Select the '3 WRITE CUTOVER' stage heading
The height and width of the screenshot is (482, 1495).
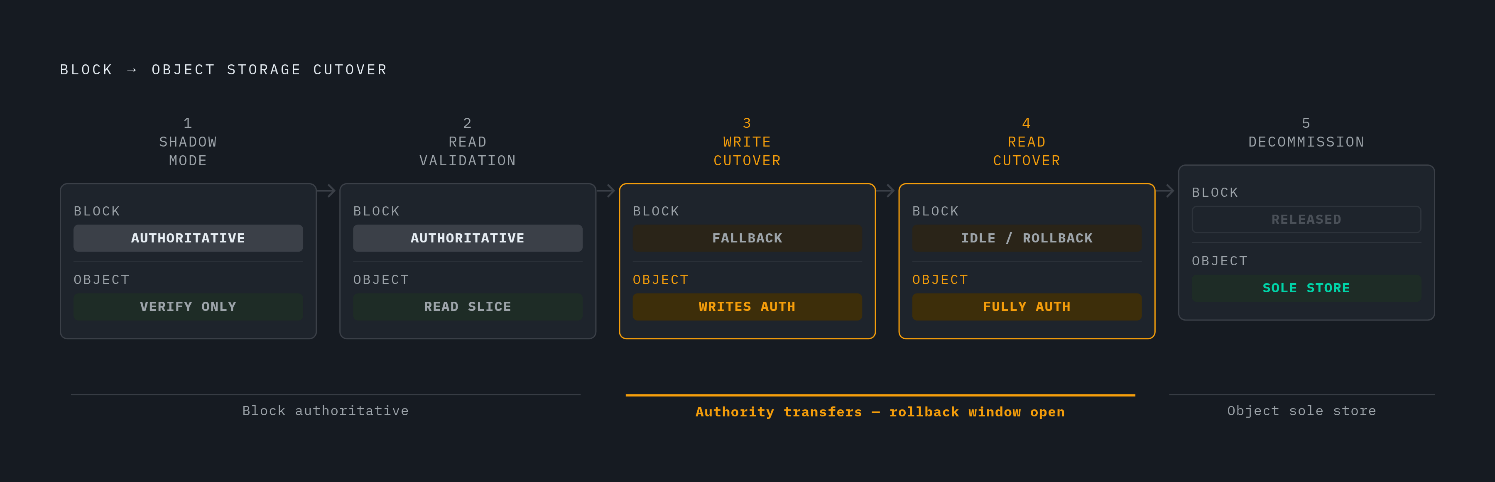pos(747,142)
